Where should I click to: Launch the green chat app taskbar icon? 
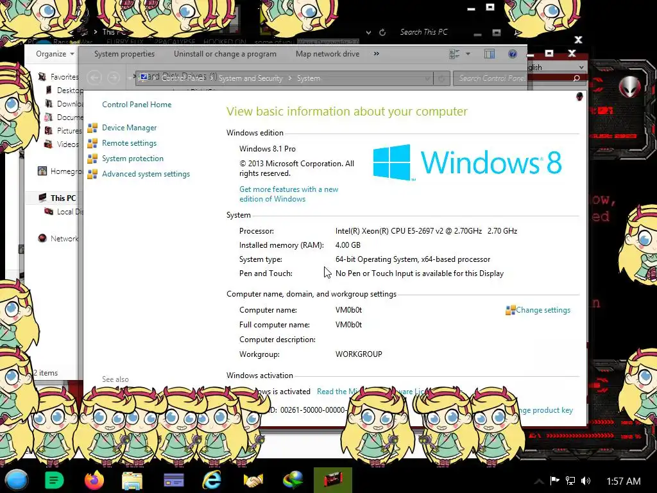pos(54,480)
